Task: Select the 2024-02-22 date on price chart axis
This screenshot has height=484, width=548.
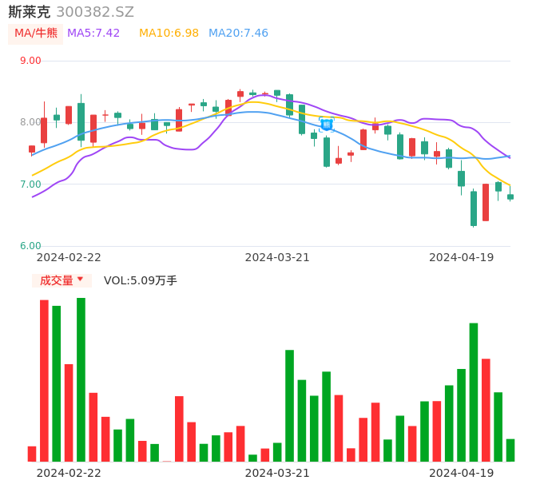Action: 69,257
